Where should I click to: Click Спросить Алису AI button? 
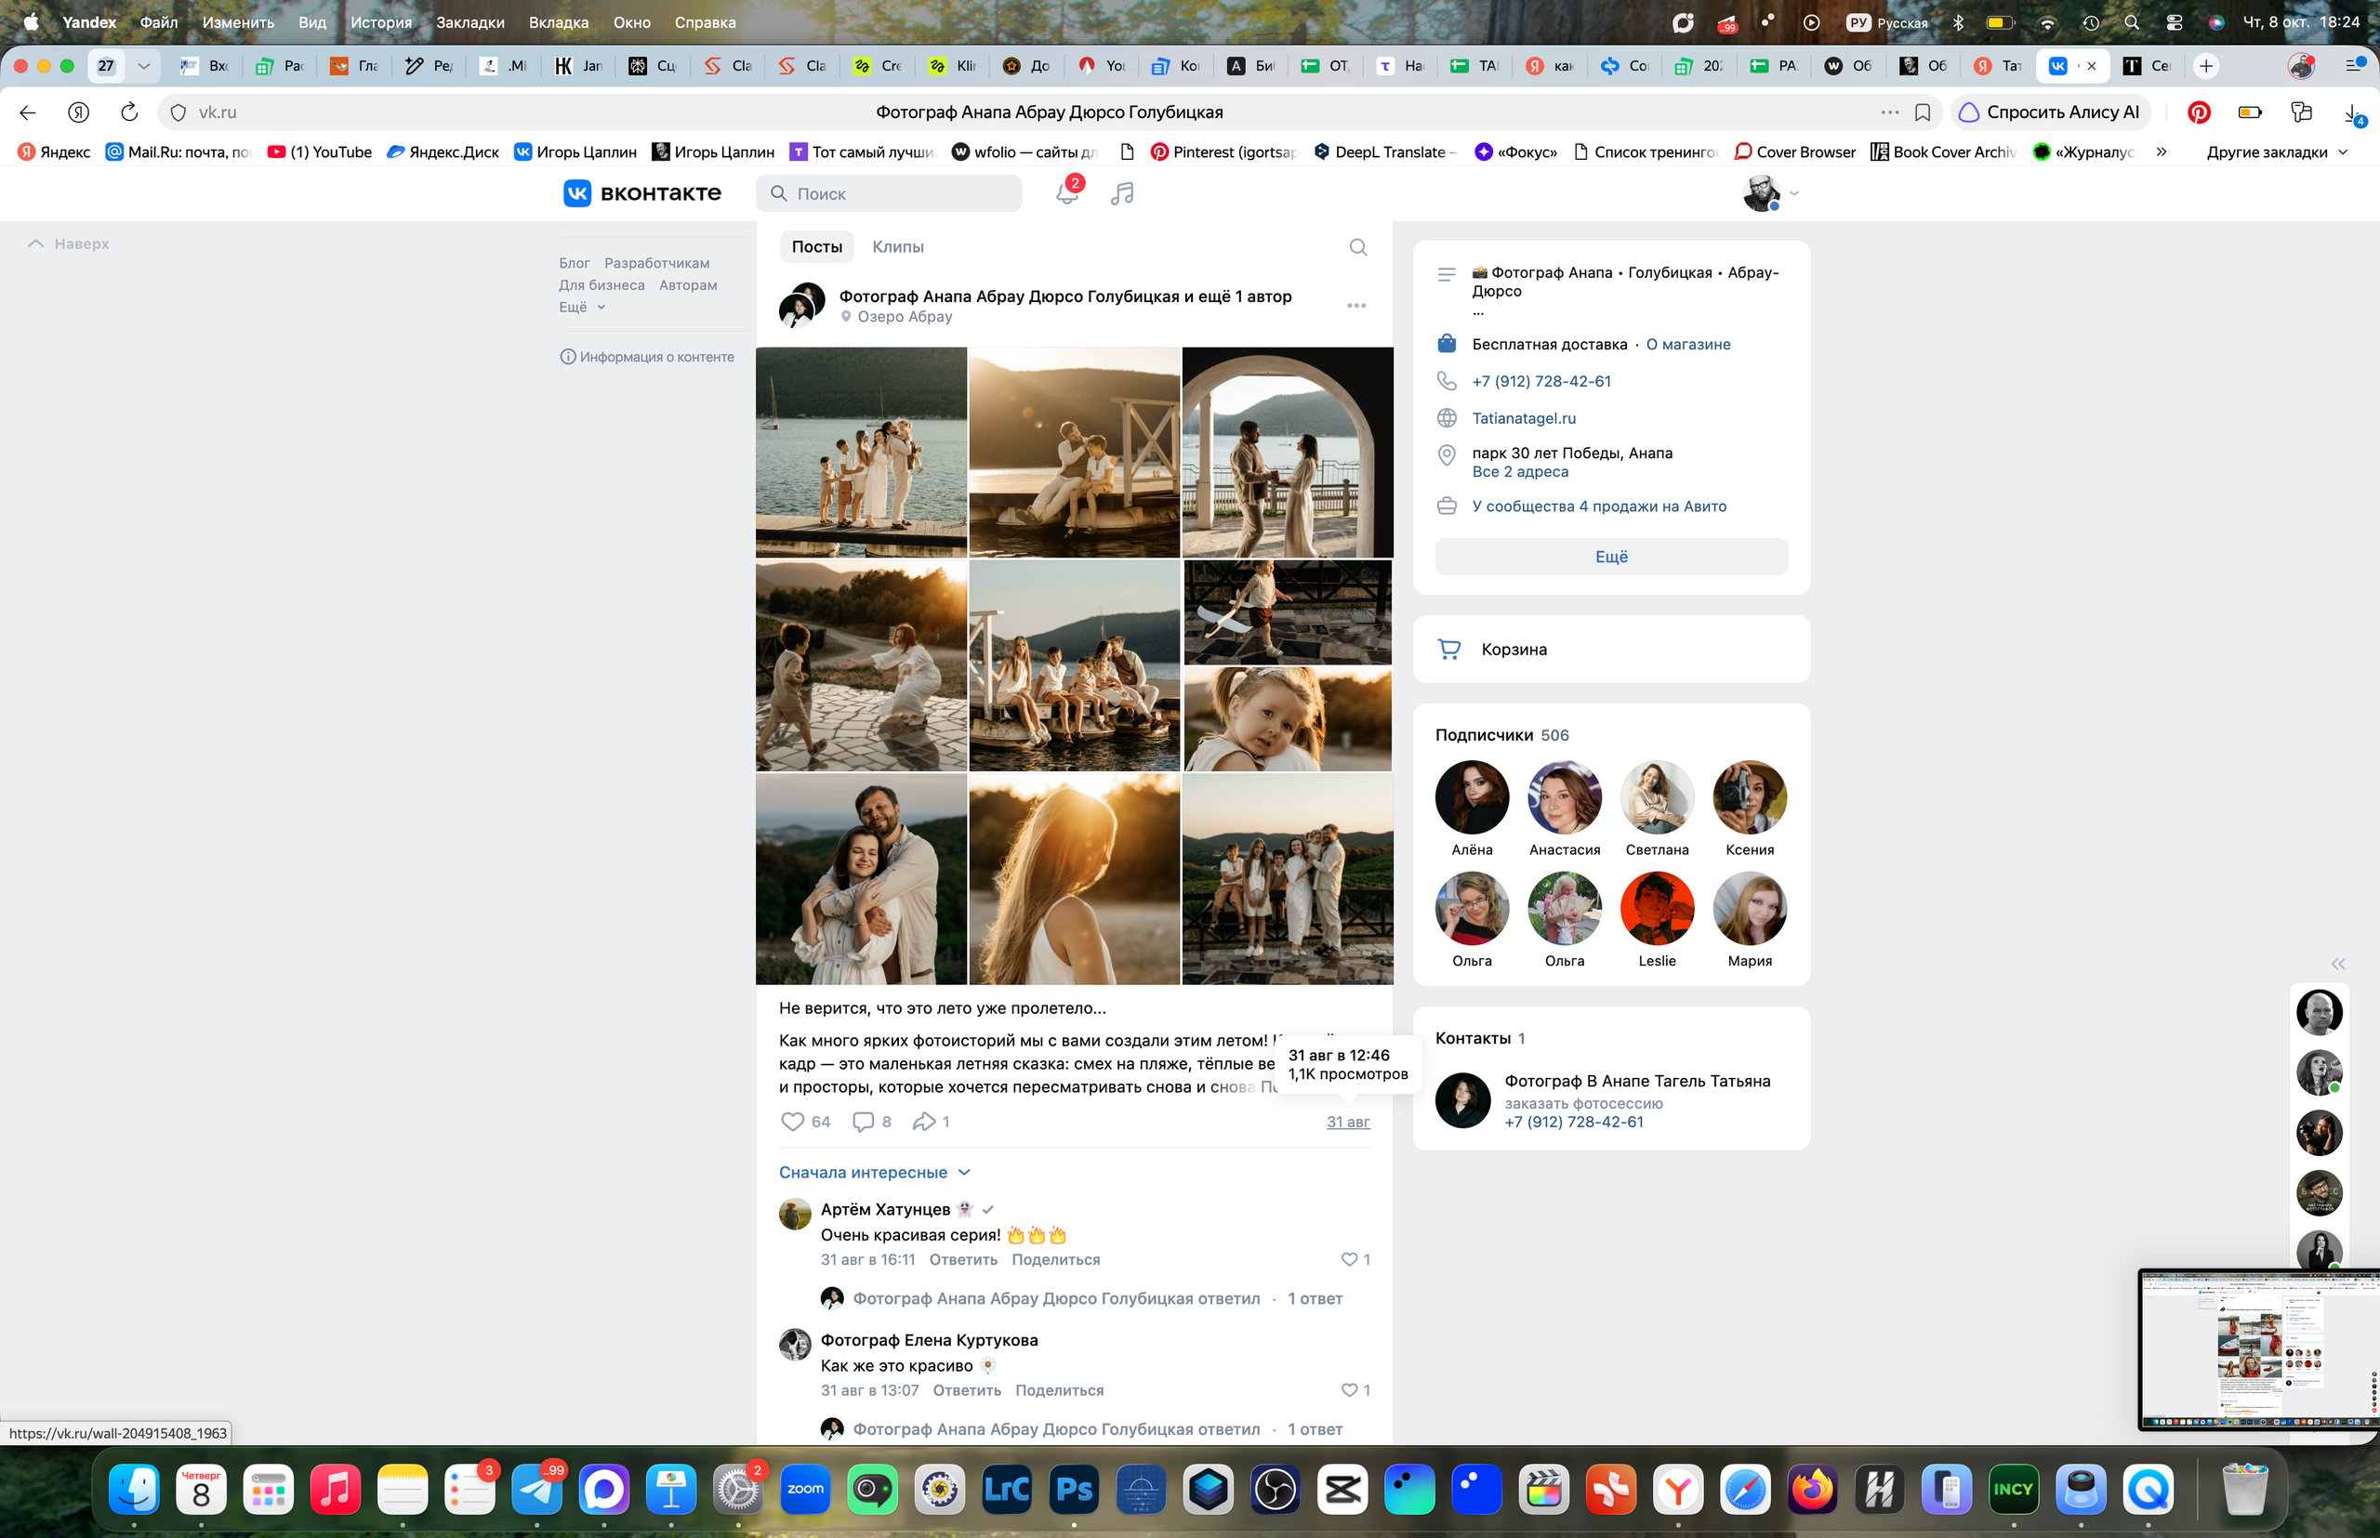point(2050,112)
